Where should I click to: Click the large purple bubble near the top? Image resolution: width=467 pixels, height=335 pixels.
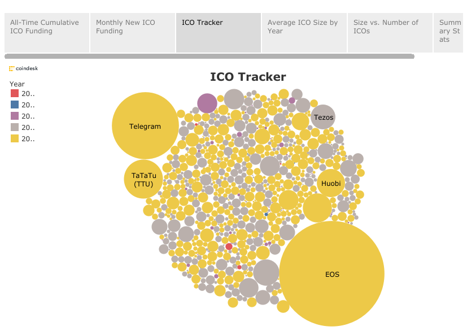(207, 103)
